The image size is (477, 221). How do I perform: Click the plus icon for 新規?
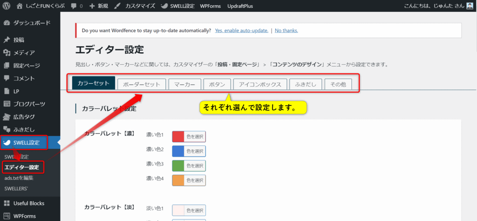(92, 6)
